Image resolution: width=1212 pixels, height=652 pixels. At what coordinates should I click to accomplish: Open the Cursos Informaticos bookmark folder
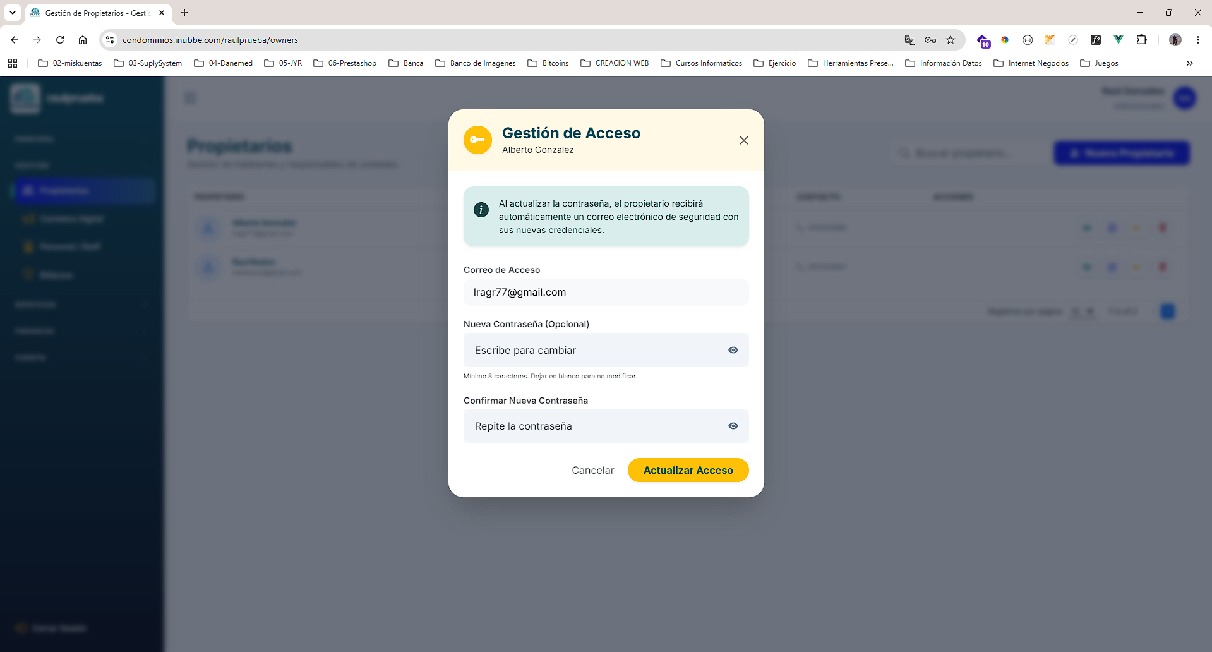click(702, 63)
